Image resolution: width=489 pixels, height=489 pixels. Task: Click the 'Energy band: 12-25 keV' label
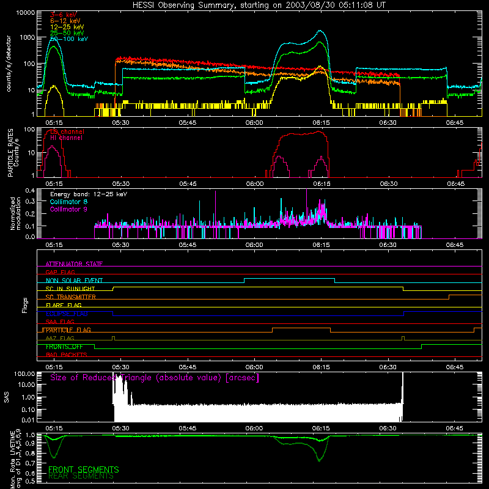pos(89,194)
